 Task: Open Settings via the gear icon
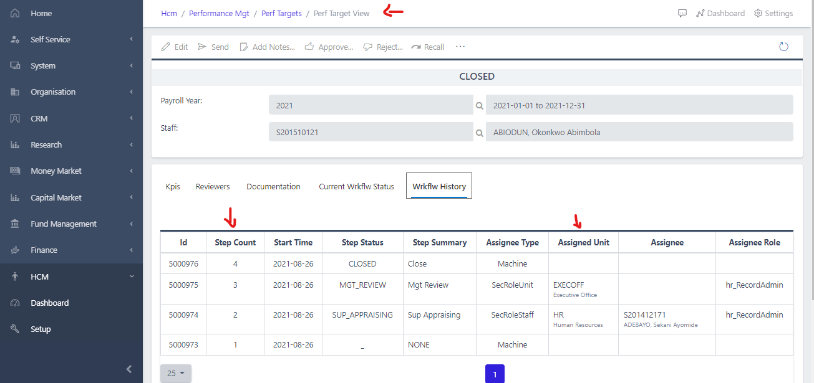pos(757,12)
